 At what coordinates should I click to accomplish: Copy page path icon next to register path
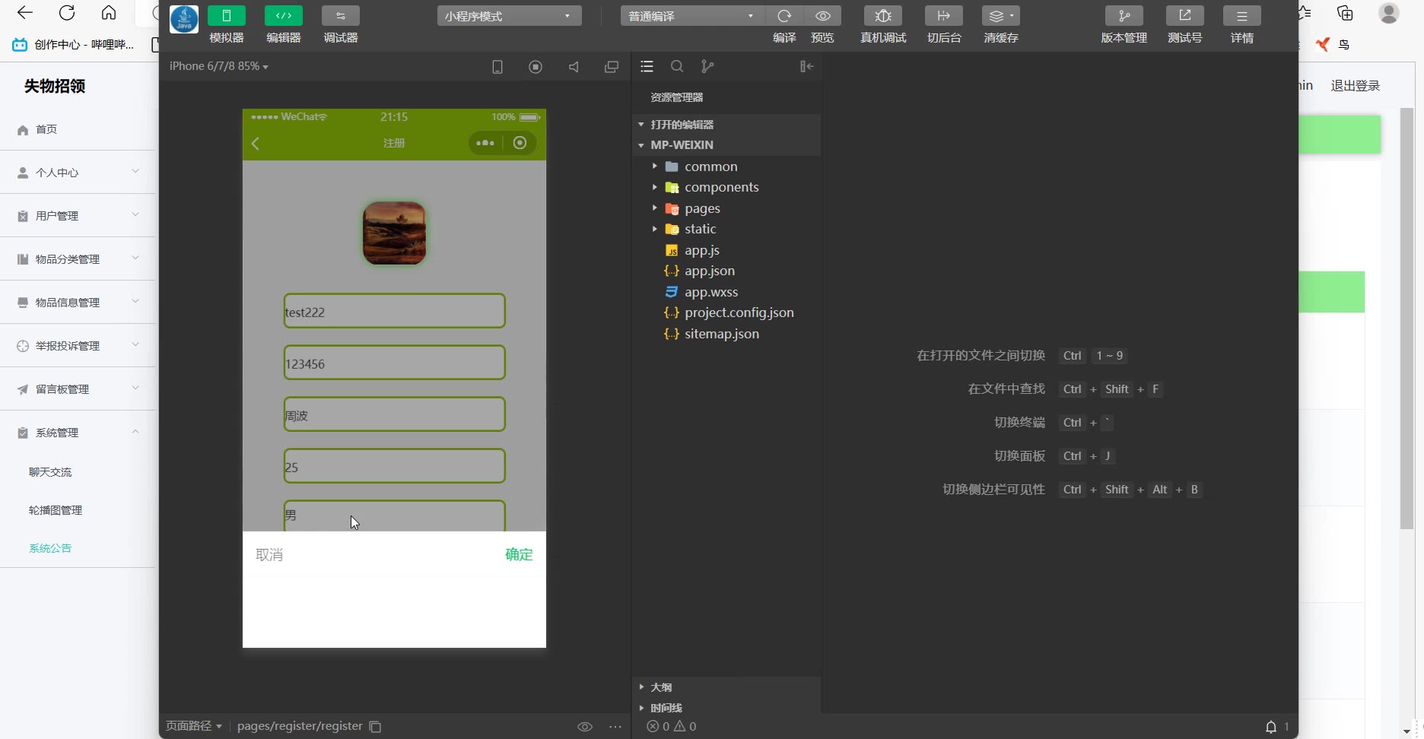[x=375, y=727]
